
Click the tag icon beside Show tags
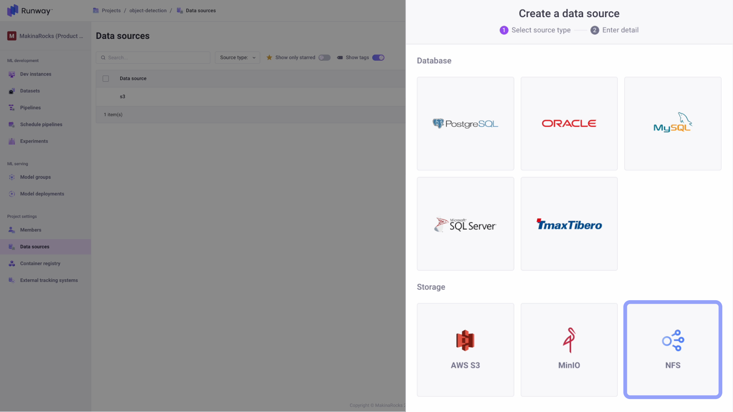tap(340, 58)
